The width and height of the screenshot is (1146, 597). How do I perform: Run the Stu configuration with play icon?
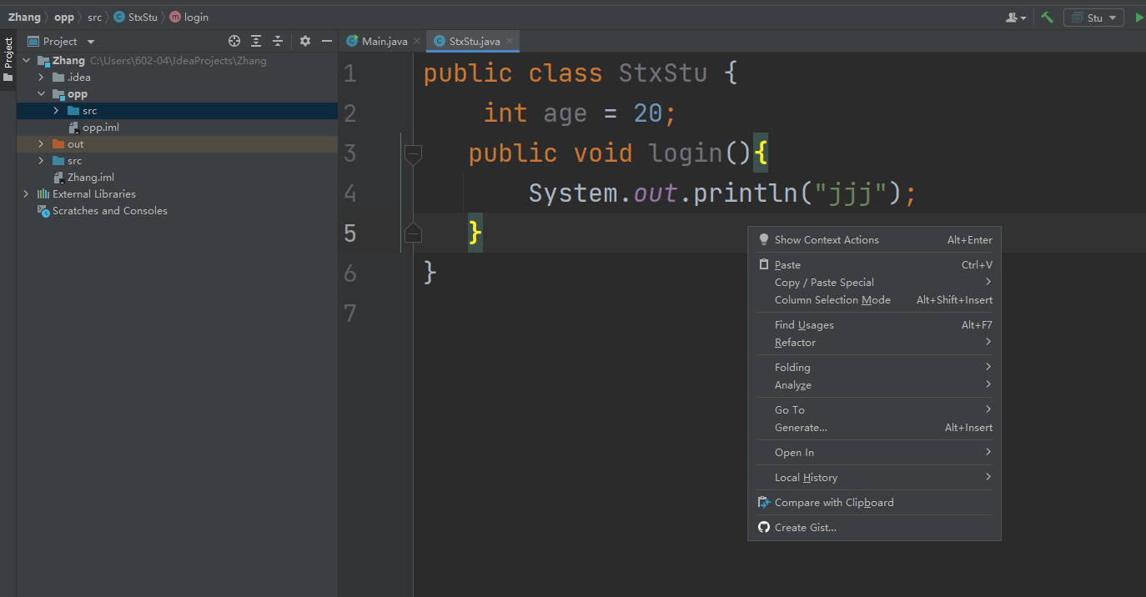point(1139,18)
